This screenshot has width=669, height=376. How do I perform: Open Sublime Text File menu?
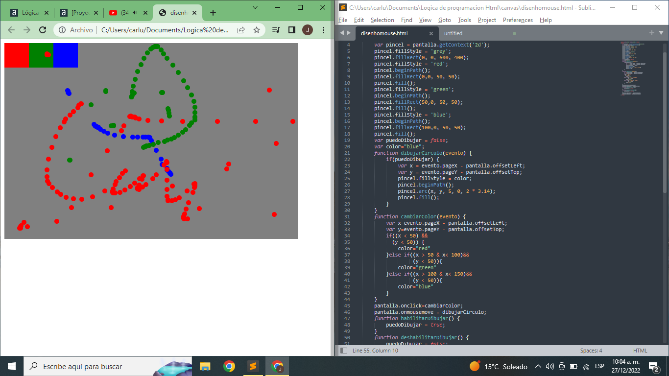[343, 20]
